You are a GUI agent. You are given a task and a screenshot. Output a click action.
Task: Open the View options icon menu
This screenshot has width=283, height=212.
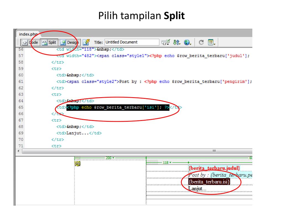tap(211, 42)
